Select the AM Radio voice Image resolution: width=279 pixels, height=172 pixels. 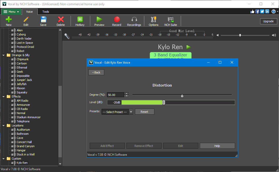pyautogui.click(x=22, y=101)
